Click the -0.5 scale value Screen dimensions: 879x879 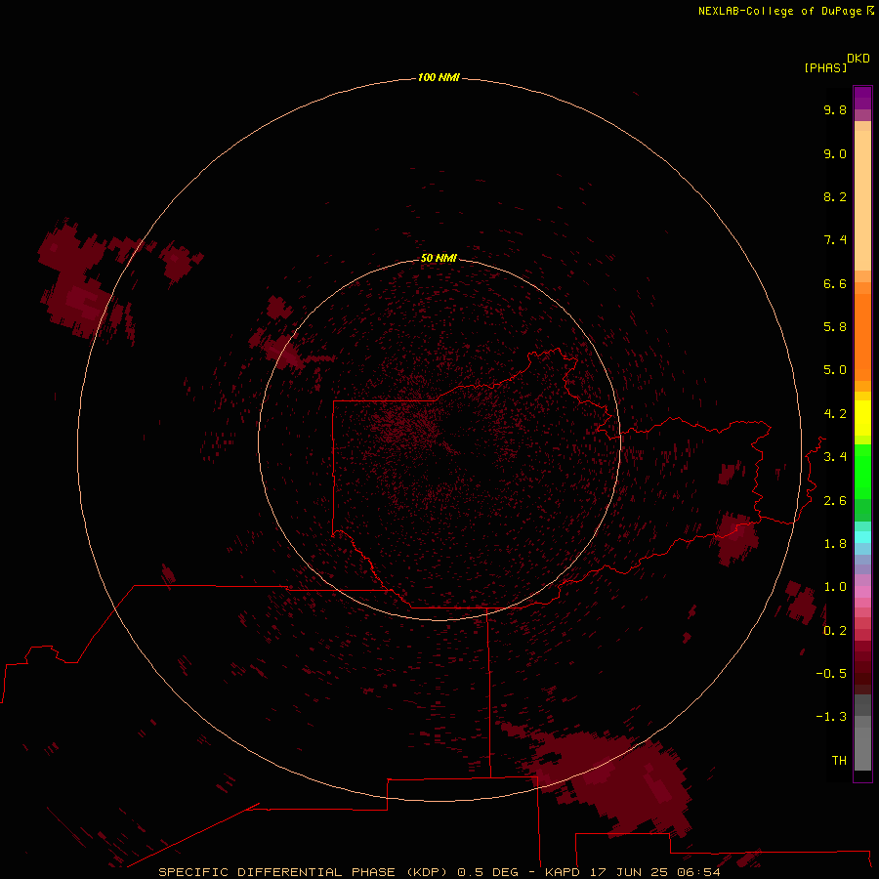(831, 674)
